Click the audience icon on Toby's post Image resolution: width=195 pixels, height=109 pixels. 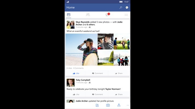coord(90,83)
